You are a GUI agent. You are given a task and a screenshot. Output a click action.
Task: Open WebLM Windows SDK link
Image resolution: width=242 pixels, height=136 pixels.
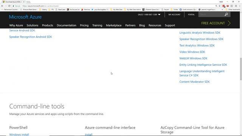pos(193,58)
